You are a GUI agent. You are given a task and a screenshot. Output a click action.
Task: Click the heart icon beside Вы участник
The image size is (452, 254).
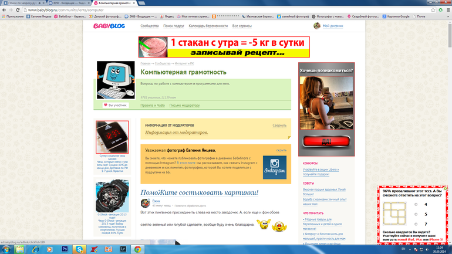tap(106, 105)
